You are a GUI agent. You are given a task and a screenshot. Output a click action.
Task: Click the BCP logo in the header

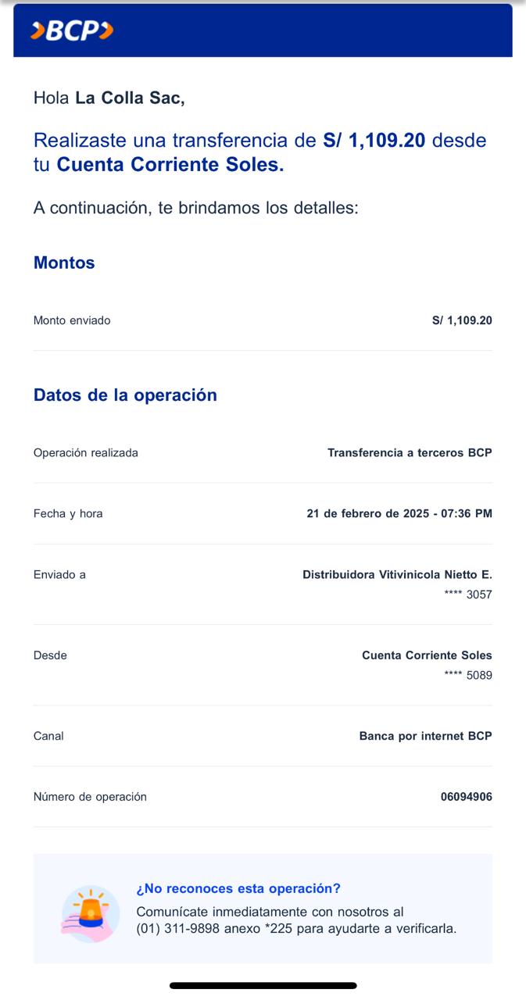pyautogui.click(x=72, y=30)
